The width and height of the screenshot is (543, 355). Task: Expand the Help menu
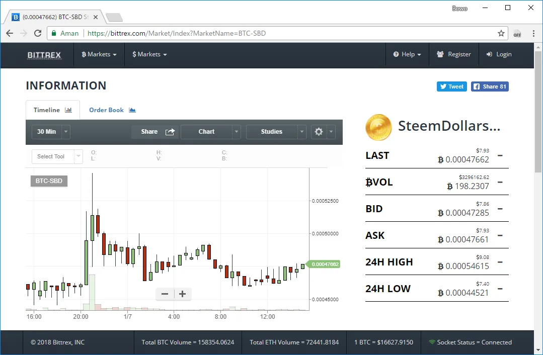tap(407, 54)
